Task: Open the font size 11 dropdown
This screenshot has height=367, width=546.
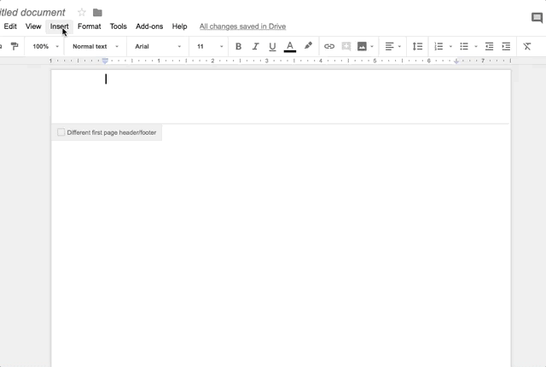Action: pos(210,46)
